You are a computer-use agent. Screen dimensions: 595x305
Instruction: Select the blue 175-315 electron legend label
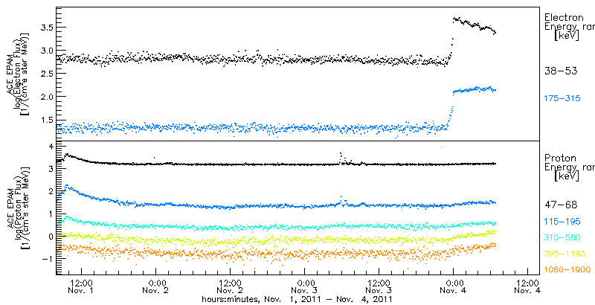[x=562, y=99]
